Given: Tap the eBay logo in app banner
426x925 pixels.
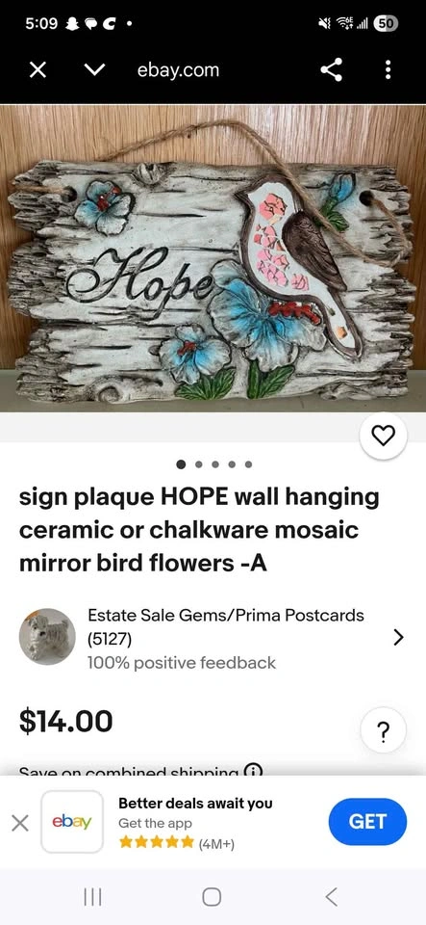Looking at the screenshot, I should click(72, 822).
